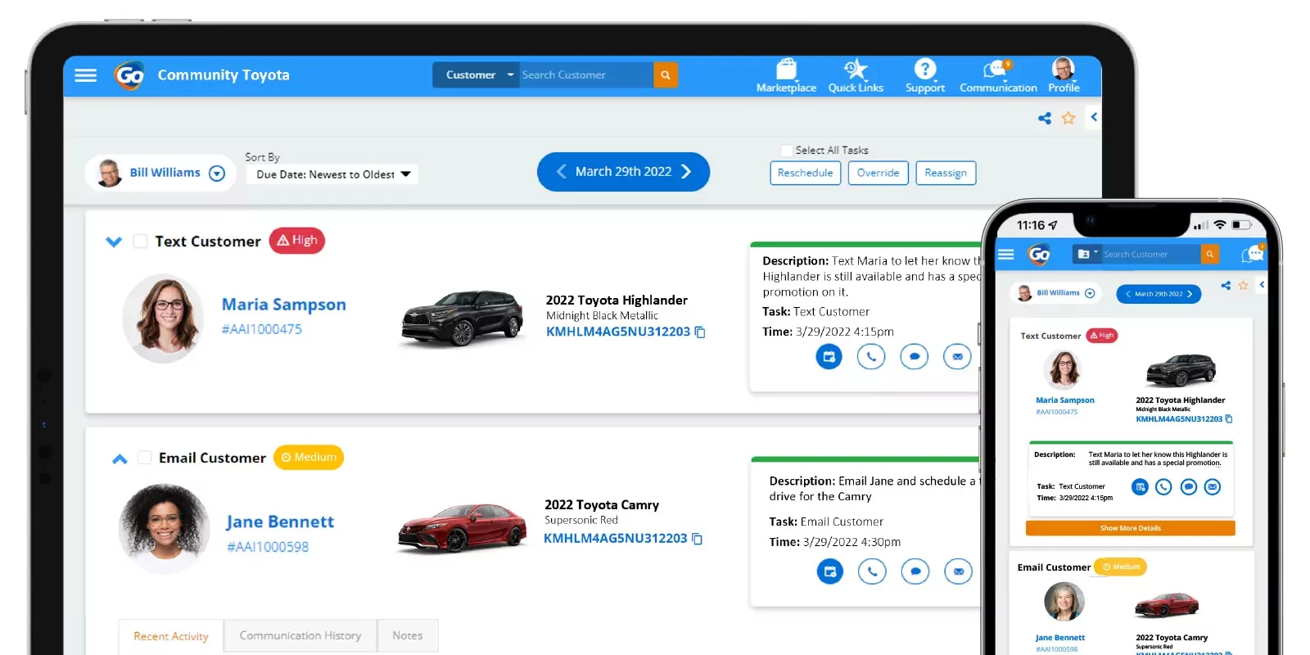Open the phone's search category dropdown

pyautogui.click(x=1086, y=255)
